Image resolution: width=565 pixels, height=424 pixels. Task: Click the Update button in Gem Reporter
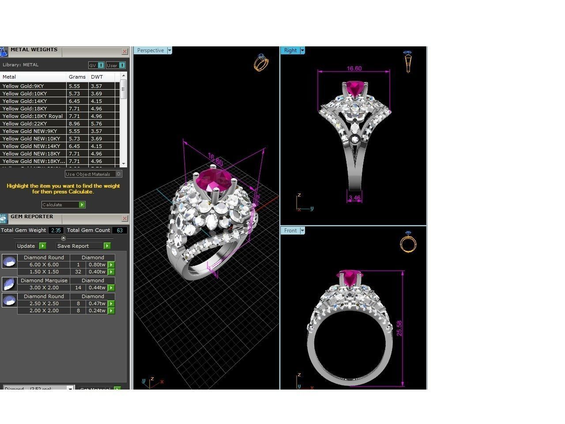pyautogui.click(x=31, y=246)
